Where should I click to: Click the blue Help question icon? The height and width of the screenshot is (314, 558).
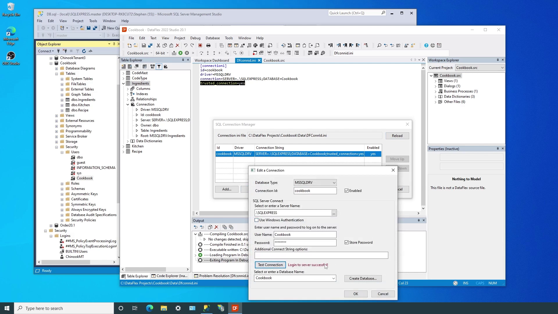426,45
